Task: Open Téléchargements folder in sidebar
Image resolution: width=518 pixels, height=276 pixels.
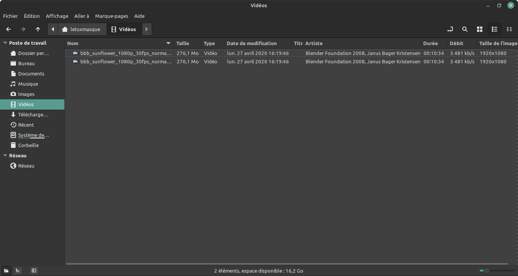Action: click(33, 114)
